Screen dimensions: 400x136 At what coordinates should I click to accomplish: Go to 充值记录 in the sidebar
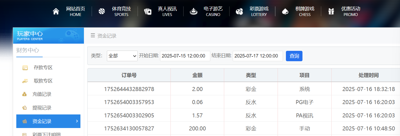(x=42, y=94)
